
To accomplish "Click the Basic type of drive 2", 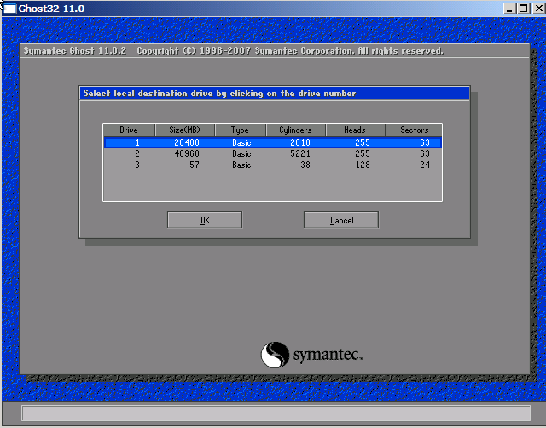I will point(241,153).
